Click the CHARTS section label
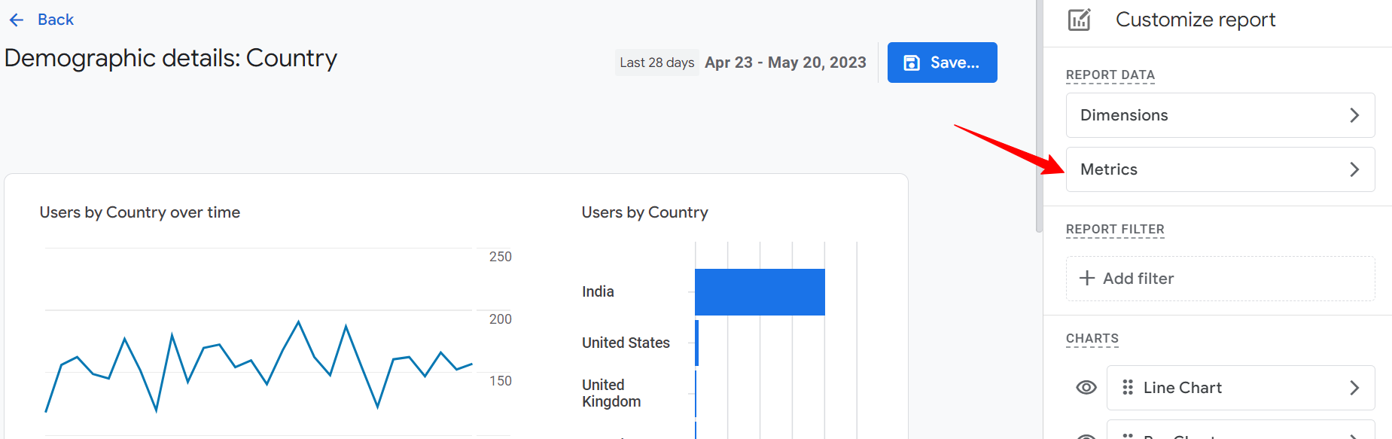The height and width of the screenshot is (439, 1392). pyautogui.click(x=1092, y=338)
